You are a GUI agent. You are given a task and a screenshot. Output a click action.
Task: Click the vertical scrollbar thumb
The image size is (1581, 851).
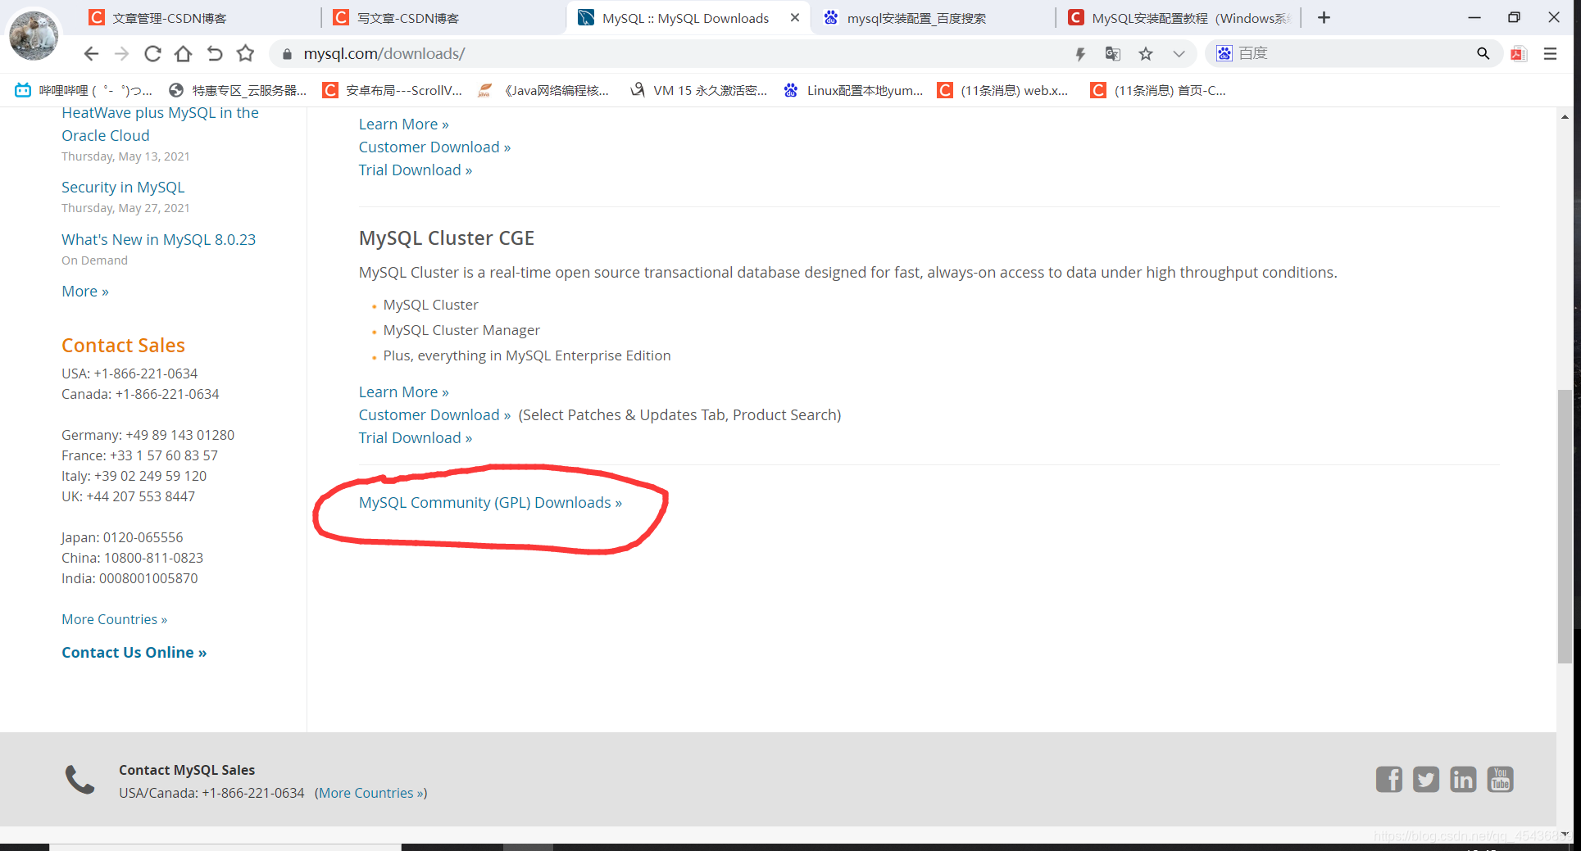[1565, 526]
